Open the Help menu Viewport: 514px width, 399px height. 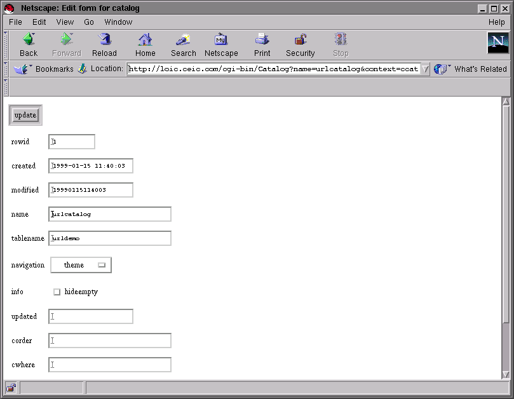click(x=496, y=22)
